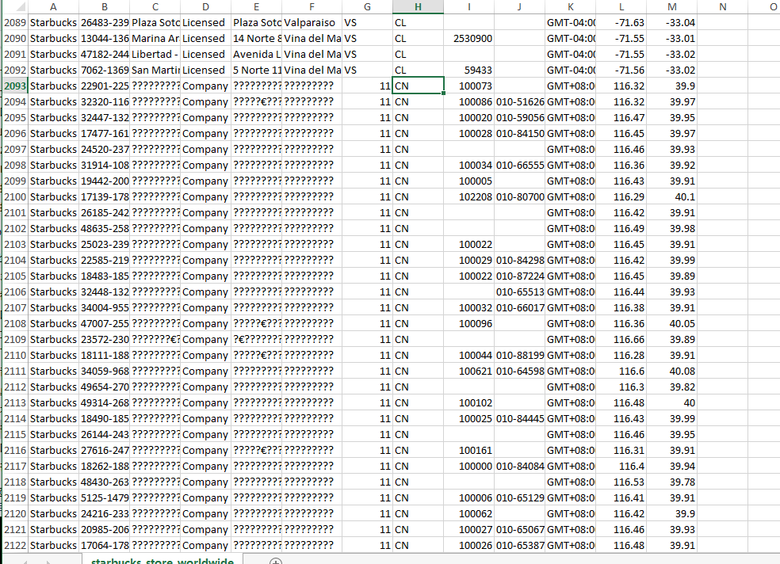Click cell '34004-955' in row 2107
This screenshot has width=780, height=564.
coord(104,307)
